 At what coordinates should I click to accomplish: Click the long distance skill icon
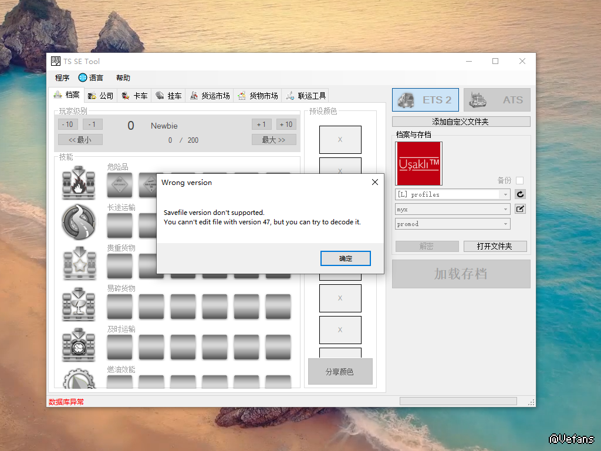click(x=79, y=223)
